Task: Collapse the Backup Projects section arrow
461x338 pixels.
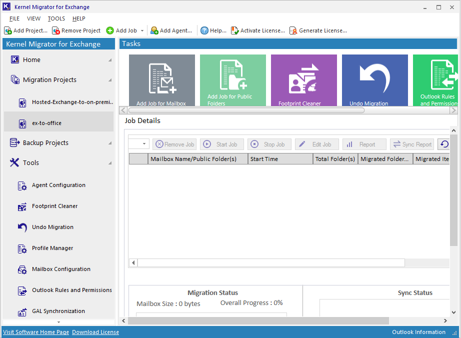Action: click(110, 143)
